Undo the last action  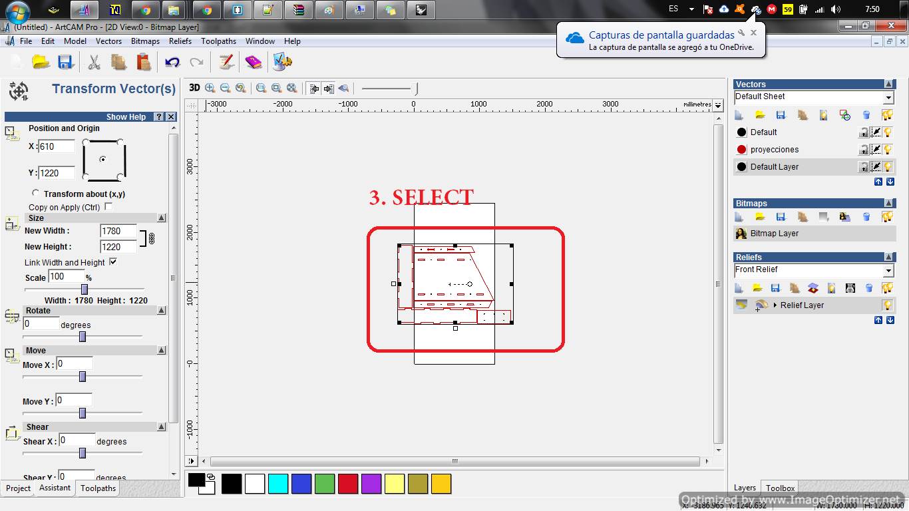(x=172, y=62)
